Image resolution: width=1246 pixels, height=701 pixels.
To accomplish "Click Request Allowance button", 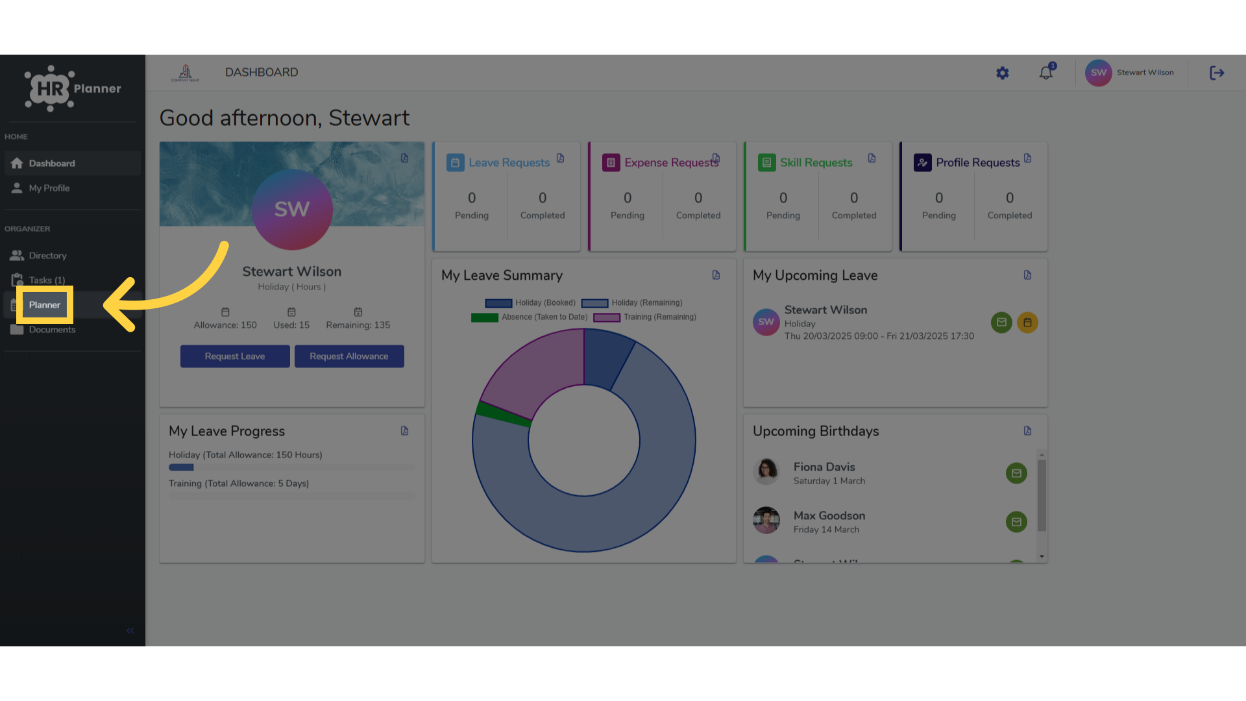I will [x=349, y=356].
